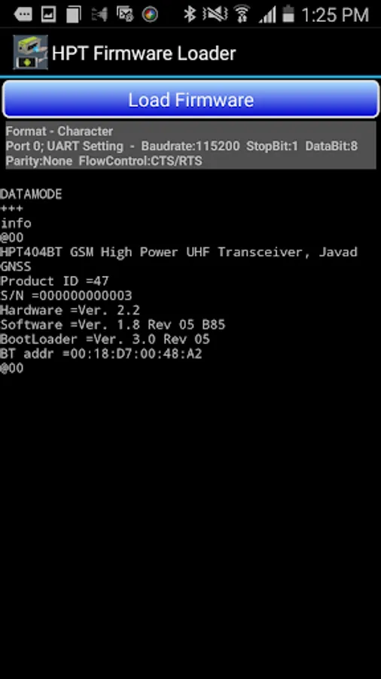The width and height of the screenshot is (381, 679).
Task: Tap the Product ID =47 output line
Action: coord(54,281)
